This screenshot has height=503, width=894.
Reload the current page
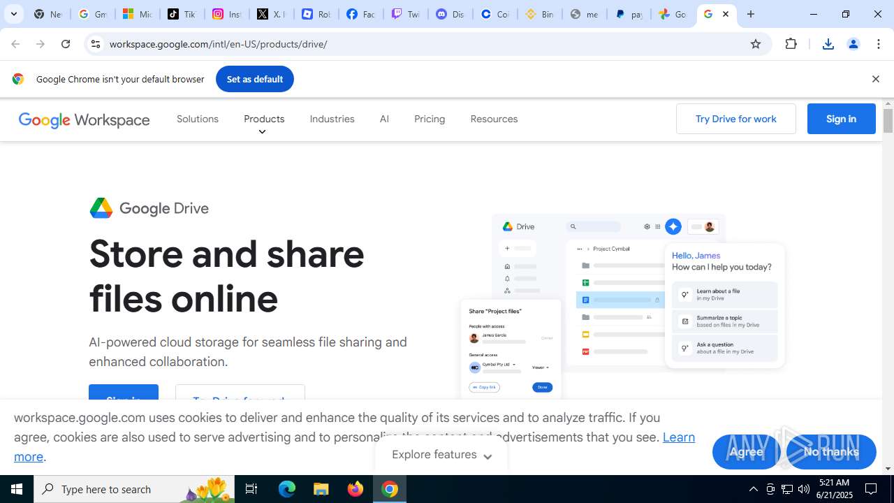[x=66, y=44]
